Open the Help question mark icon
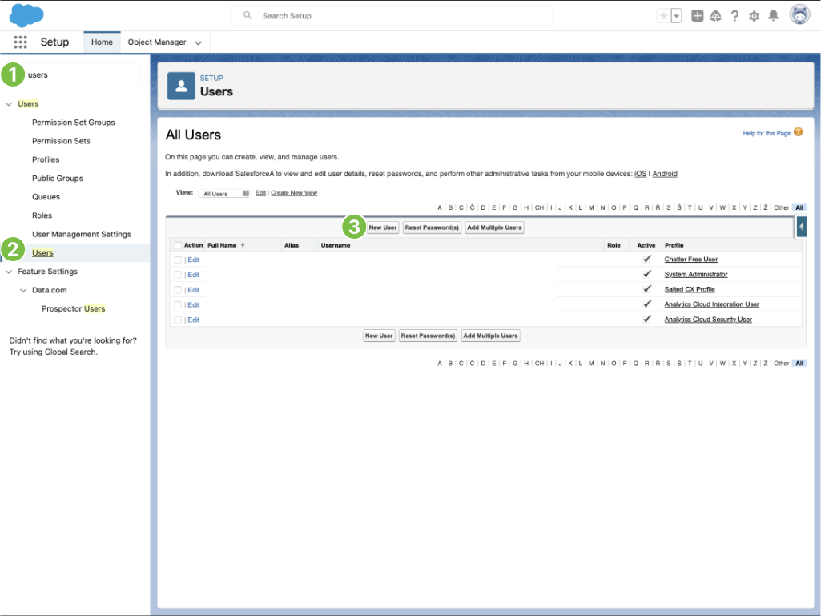The width and height of the screenshot is (821, 616). point(734,16)
